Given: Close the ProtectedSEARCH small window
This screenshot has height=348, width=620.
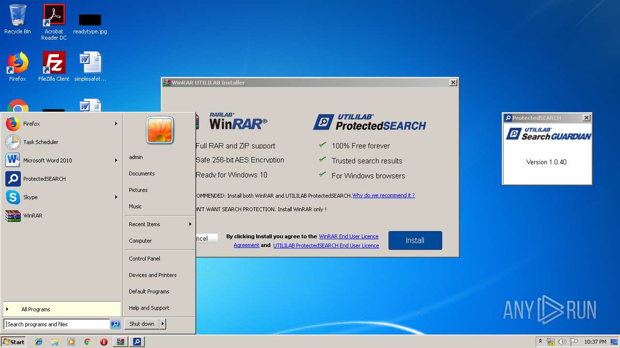Looking at the screenshot, I should [587, 118].
